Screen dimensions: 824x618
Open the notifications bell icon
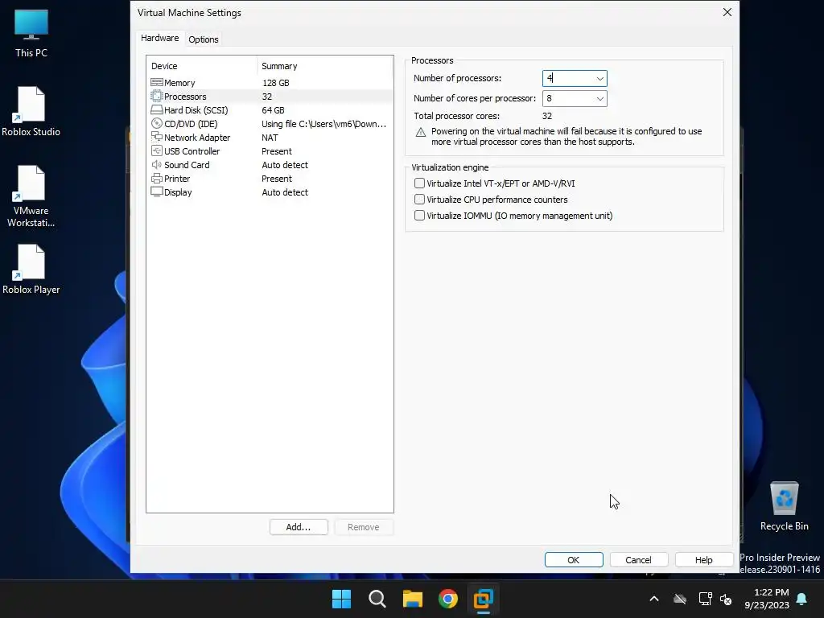[802, 599]
